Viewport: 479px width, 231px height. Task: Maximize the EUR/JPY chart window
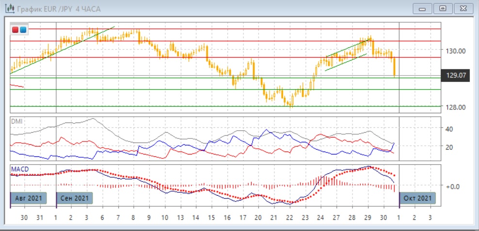point(442,8)
